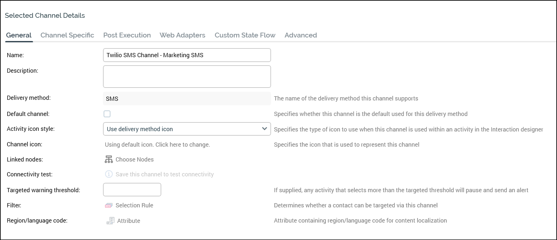The width and height of the screenshot is (557, 240).
Task: Click the Choose Nodes hierarchy icon
Action: click(108, 160)
